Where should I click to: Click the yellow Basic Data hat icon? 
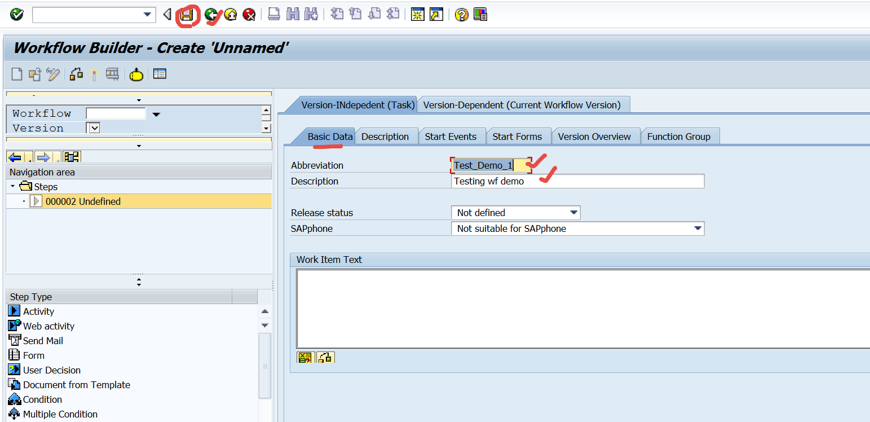click(136, 74)
